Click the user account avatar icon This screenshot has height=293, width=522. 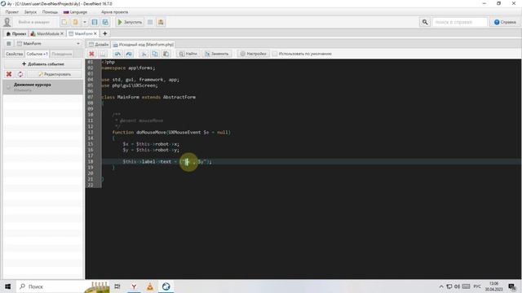pyautogui.click(x=7, y=22)
